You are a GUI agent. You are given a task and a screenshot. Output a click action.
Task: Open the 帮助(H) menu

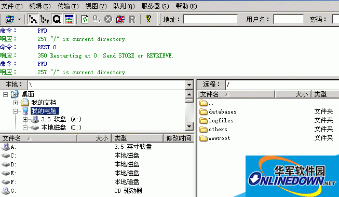186,6
